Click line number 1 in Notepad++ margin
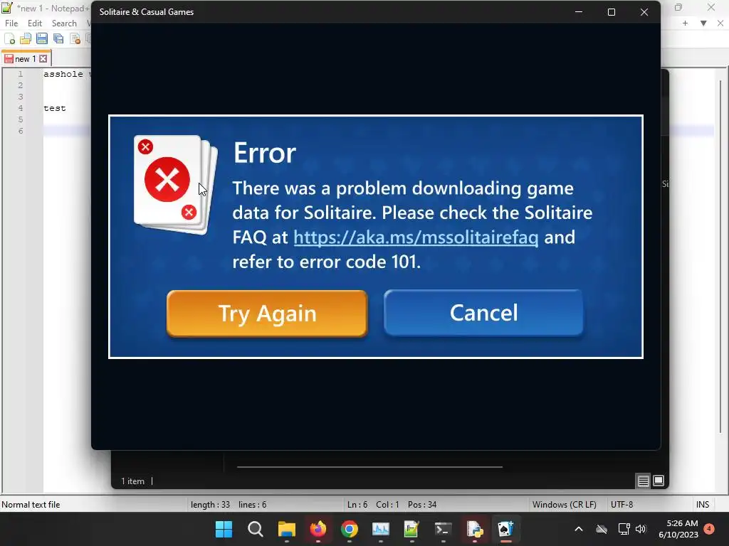This screenshot has height=546, width=729. [21, 74]
